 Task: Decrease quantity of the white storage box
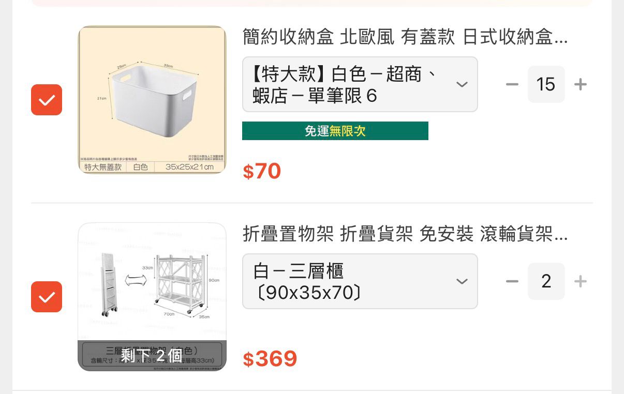512,84
